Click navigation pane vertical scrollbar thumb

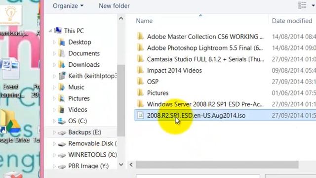pos(121,100)
